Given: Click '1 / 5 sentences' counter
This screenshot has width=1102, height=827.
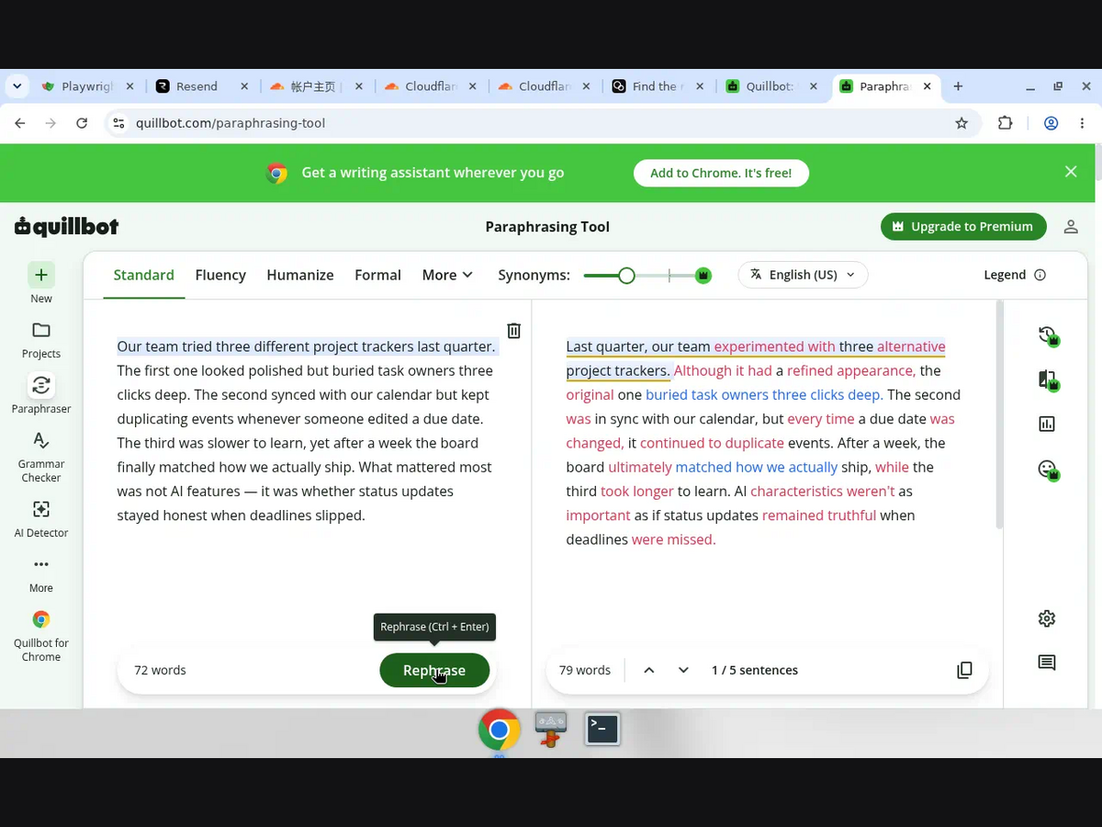Looking at the screenshot, I should click(x=755, y=670).
